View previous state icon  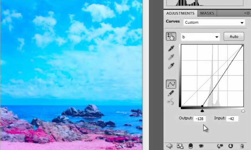click(220, 146)
